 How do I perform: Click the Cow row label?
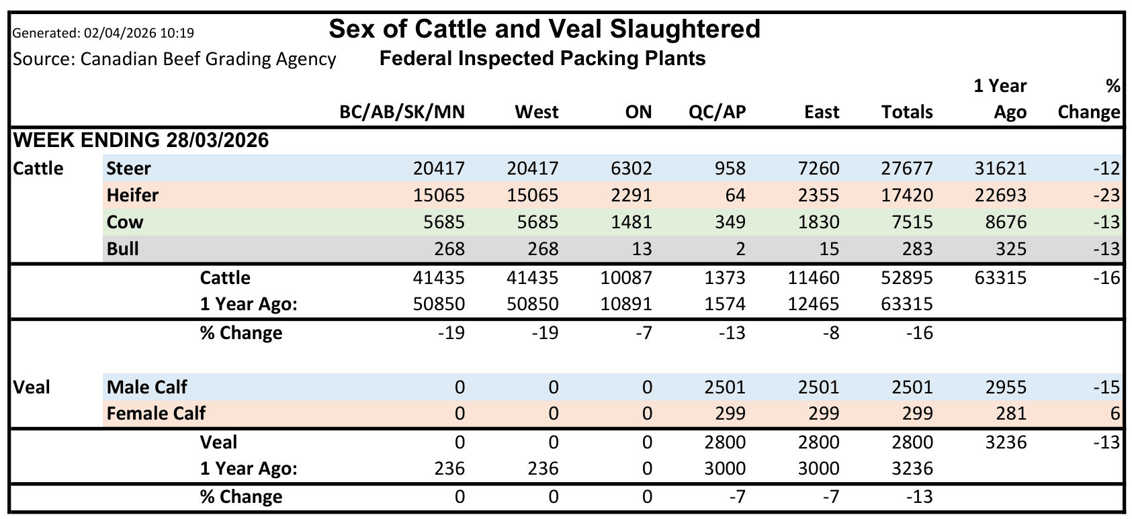pos(125,222)
